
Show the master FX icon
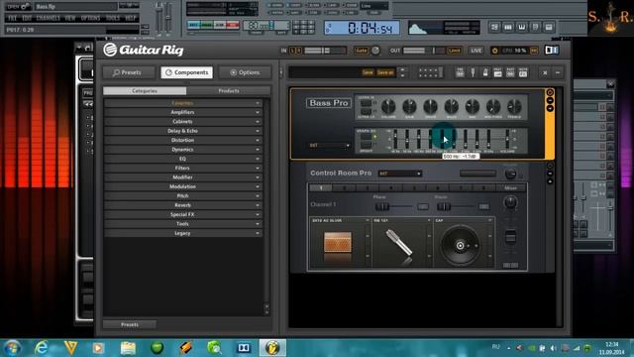[x=523, y=72]
